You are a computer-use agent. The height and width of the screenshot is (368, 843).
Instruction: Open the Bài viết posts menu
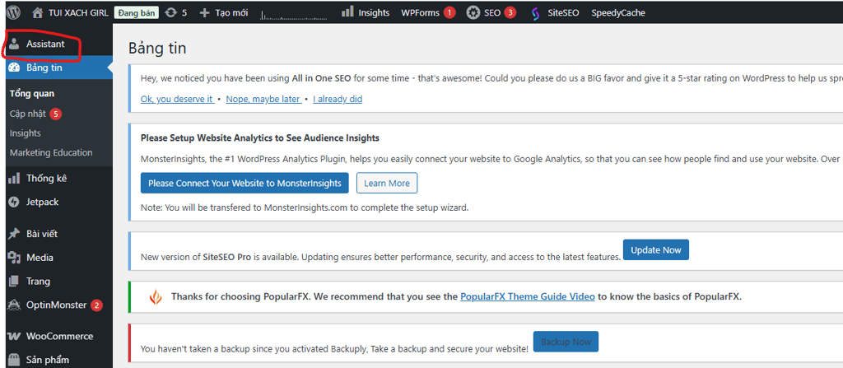(41, 234)
